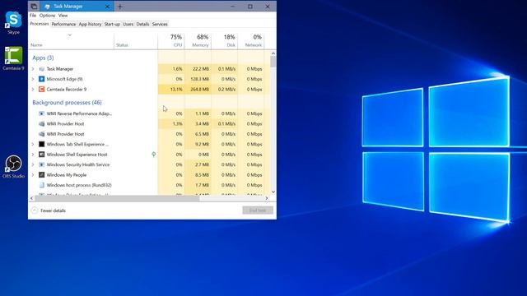The width and height of the screenshot is (527, 296).
Task: Open the OBS Studio desktop shortcut
Action: point(13,166)
